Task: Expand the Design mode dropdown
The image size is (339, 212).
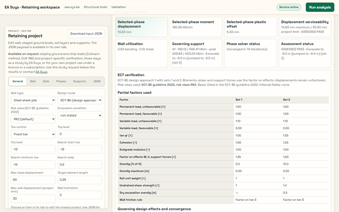Action: 80,100
